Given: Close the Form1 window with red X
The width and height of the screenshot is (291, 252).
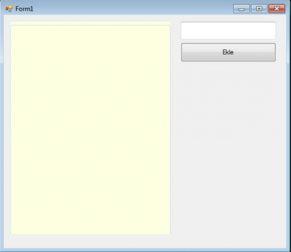Looking at the screenshot, I should [x=277, y=9].
